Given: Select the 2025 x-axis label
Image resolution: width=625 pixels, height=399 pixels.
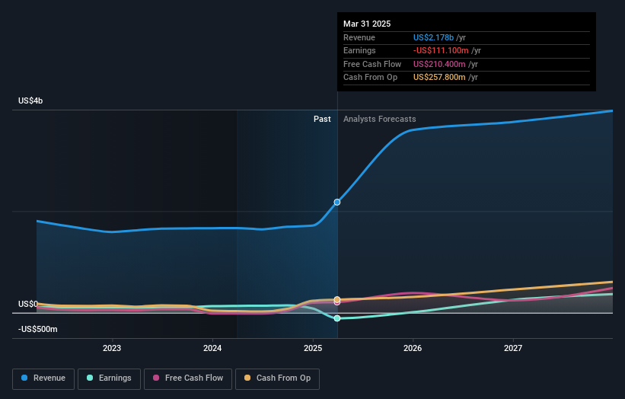Looking at the screenshot, I should (x=313, y=348).
